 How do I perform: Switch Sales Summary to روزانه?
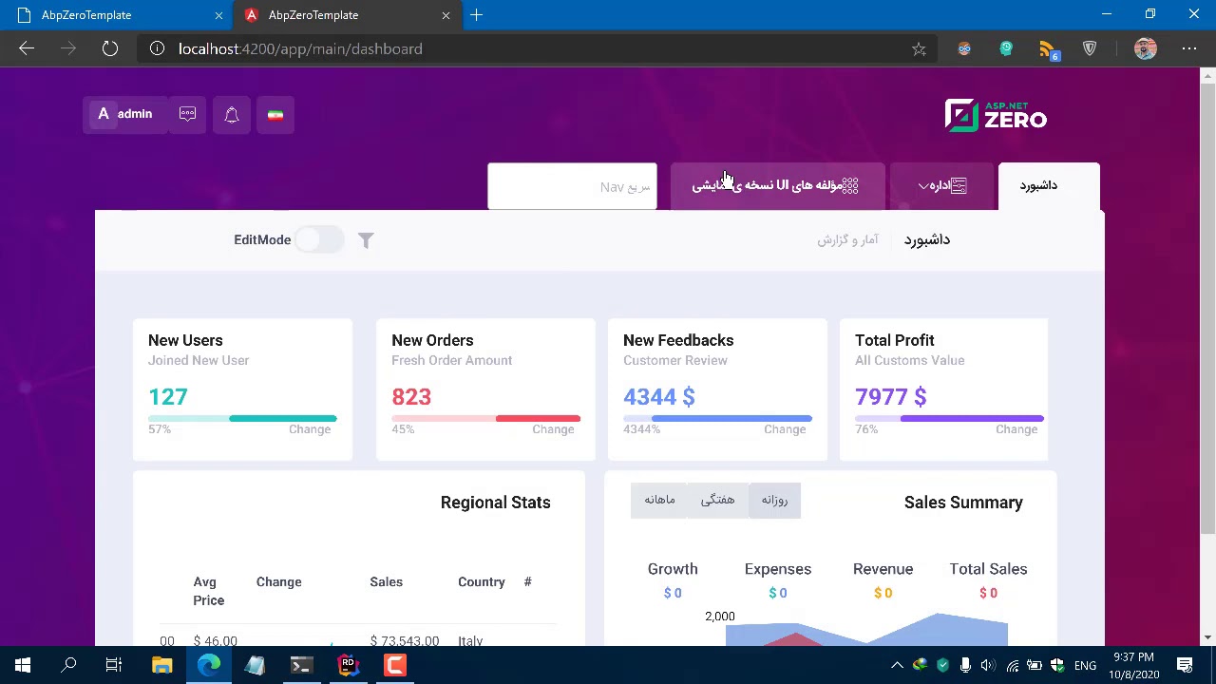(x=774, y=500)
